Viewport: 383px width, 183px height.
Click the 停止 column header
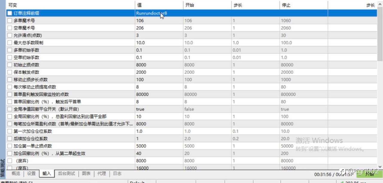tap(304, 5)
